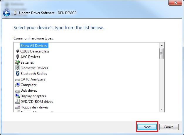Choose Bluetooth Radios from the list
Viewport: 184px width, 135px height.
click(33, 74)
